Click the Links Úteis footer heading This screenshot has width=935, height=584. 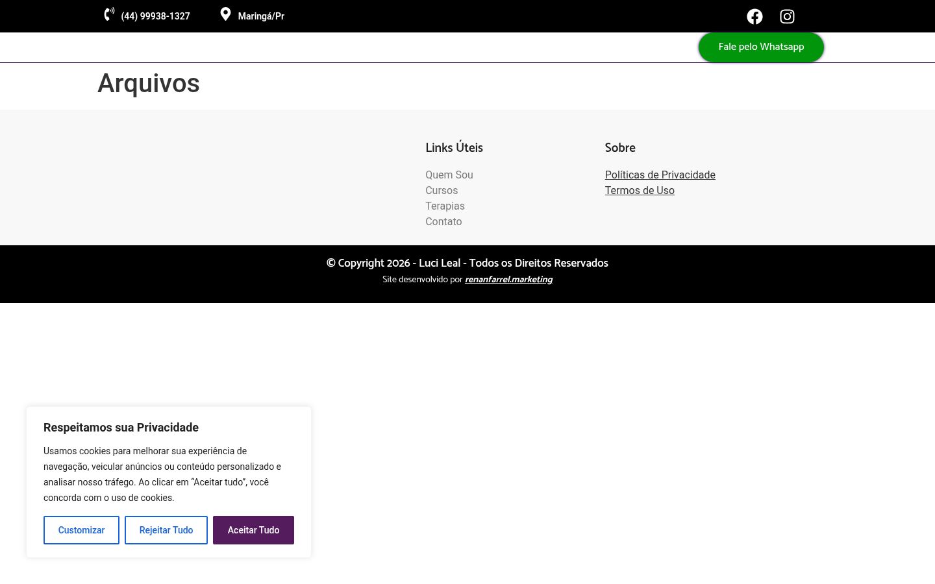tap(454, 148)
